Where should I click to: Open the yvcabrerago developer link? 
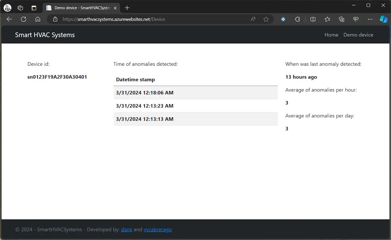(158, 229)
